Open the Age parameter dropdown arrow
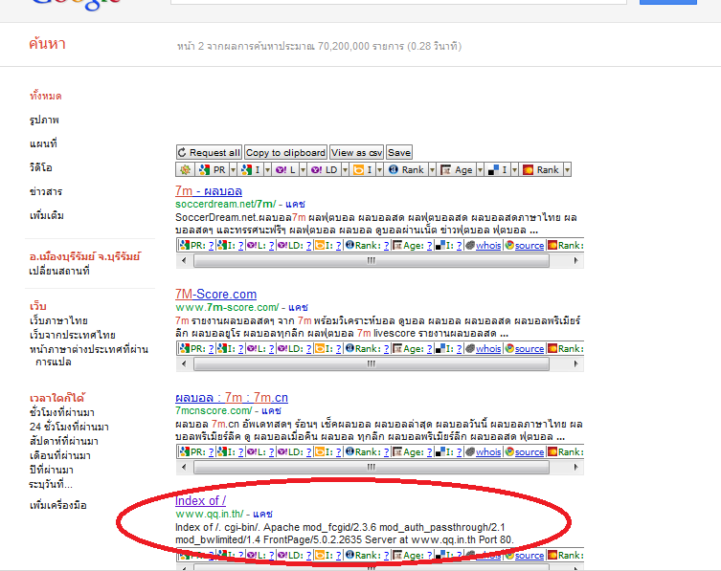Viewport: 721px width, 571px height. click(480, 170)
